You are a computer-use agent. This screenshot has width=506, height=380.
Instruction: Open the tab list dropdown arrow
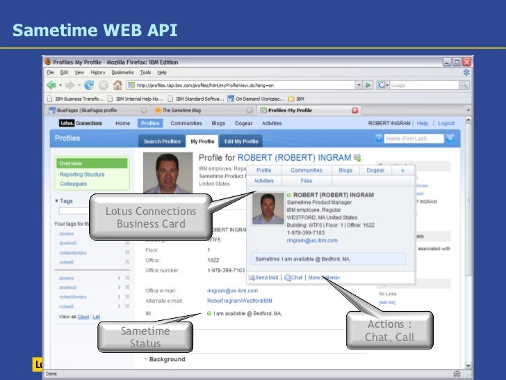[x=468, y=110]
